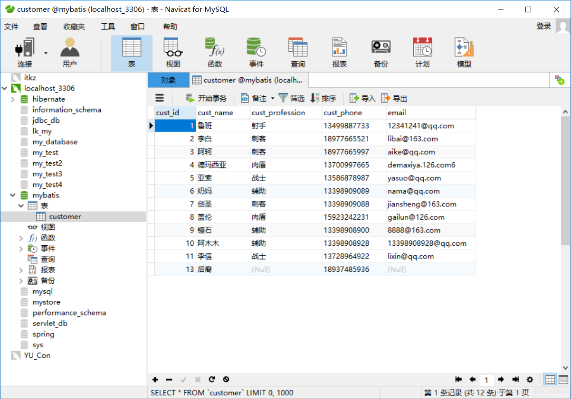Open the Model (模型) toolbar icon
571x399 pixels.
[x=464, y=53]
